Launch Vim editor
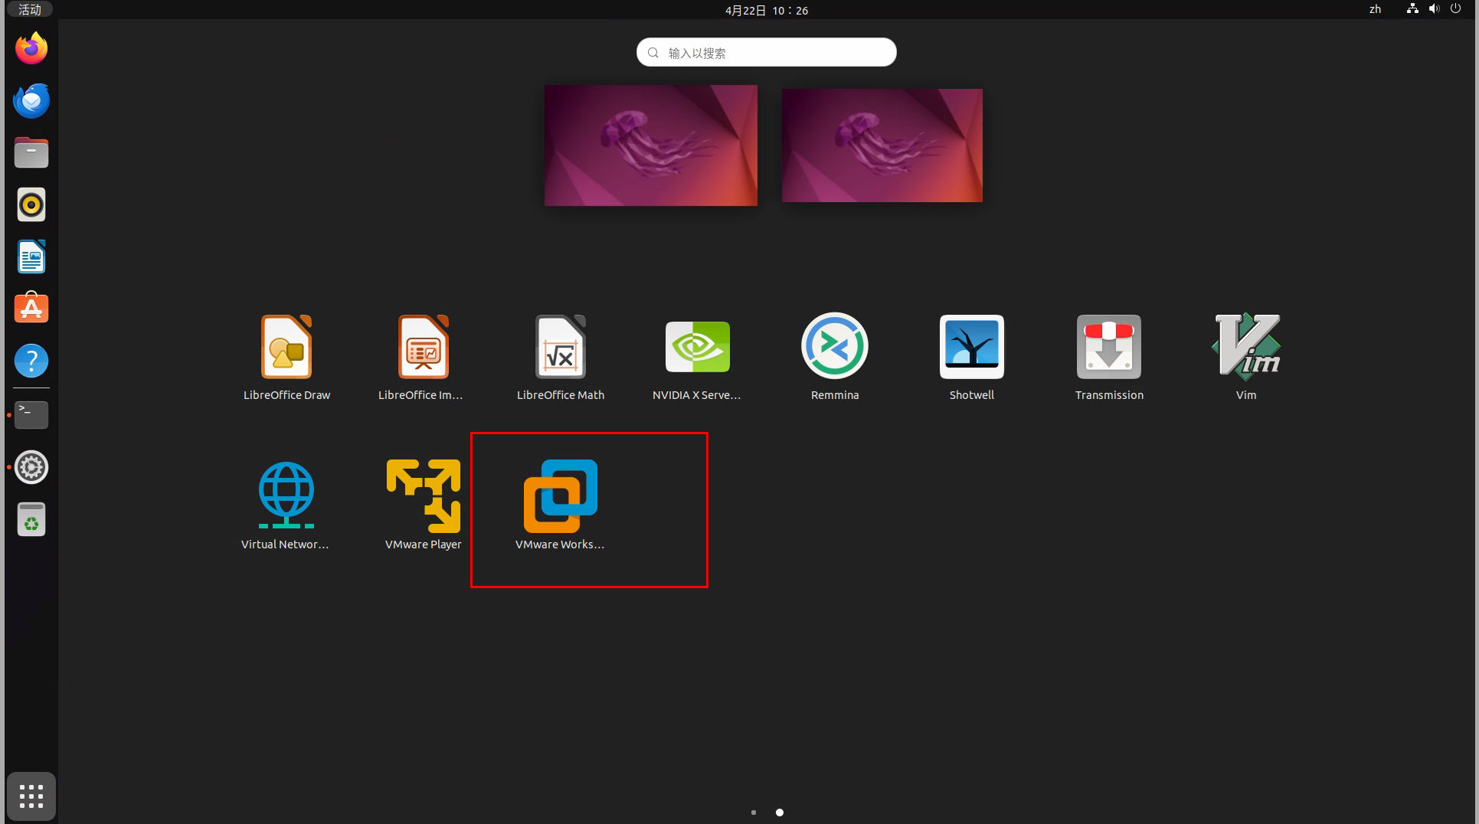Image resolution: width=1479 pixels, height=824 pixels. coord(1246,357)
